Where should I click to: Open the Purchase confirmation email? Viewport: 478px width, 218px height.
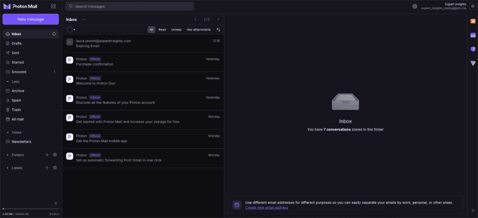[x=143, y=62]
